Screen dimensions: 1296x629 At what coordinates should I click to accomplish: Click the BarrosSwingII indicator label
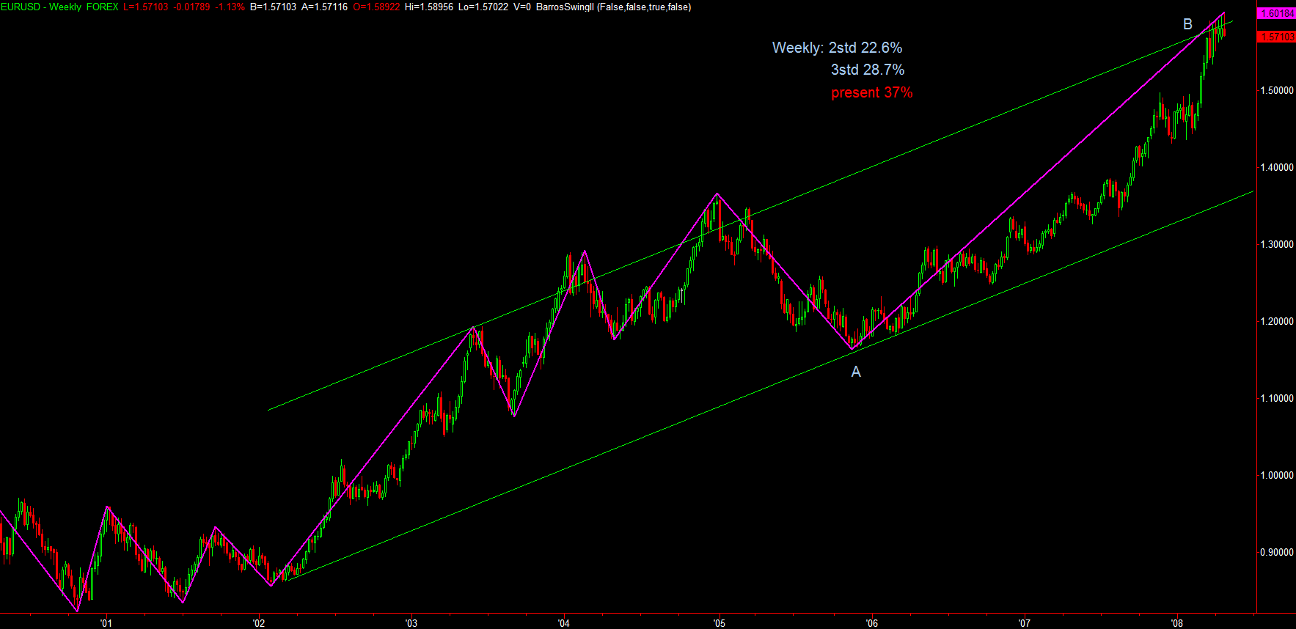(613, 7)
